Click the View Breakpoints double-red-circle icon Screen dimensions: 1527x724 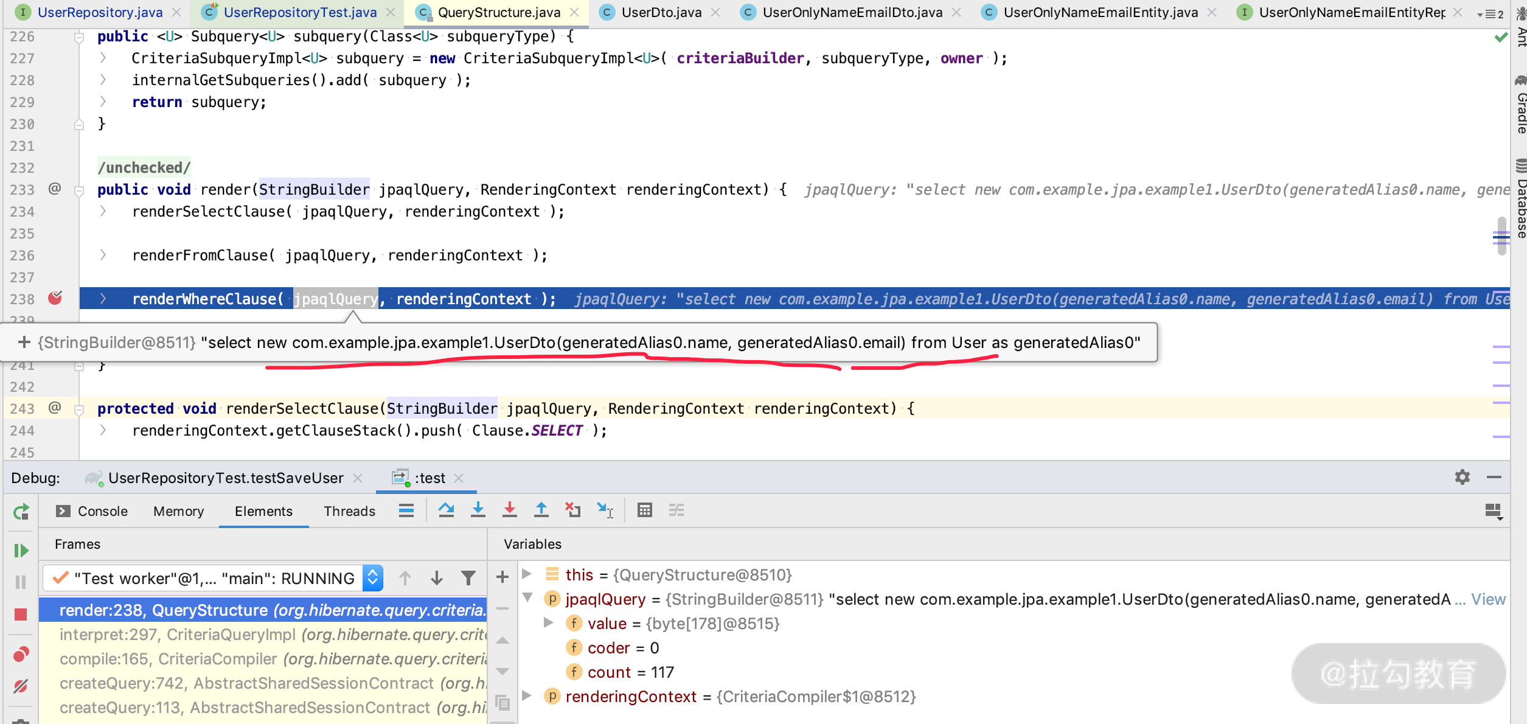pos(21,655)
